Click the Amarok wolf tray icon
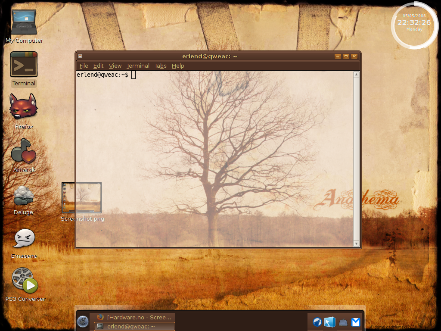This screenshot has height=331, width=441. [x=317, y=322]
